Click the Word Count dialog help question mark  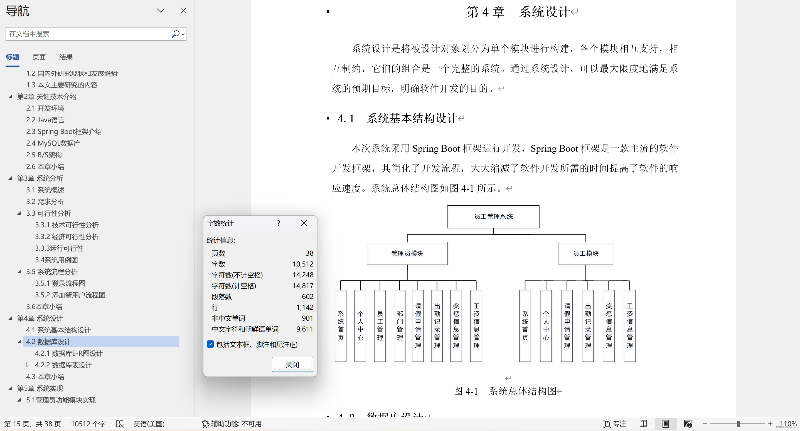(x=278, y=223)
